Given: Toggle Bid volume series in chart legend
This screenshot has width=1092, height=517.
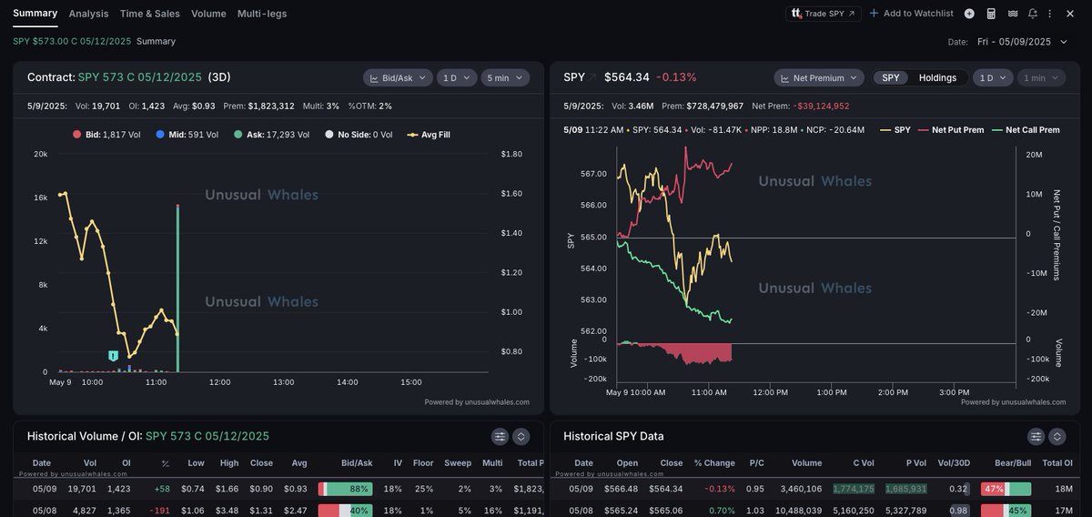Looking at the screenshot, I should coord(106,135).
